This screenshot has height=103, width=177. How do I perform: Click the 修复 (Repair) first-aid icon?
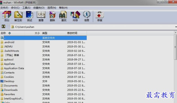click(x=100, y=15)
